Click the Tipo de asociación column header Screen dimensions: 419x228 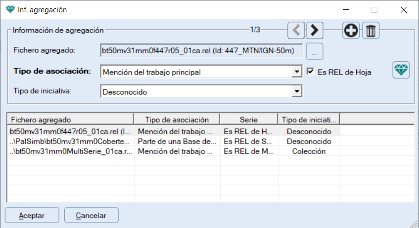click(x=177, y=119)
